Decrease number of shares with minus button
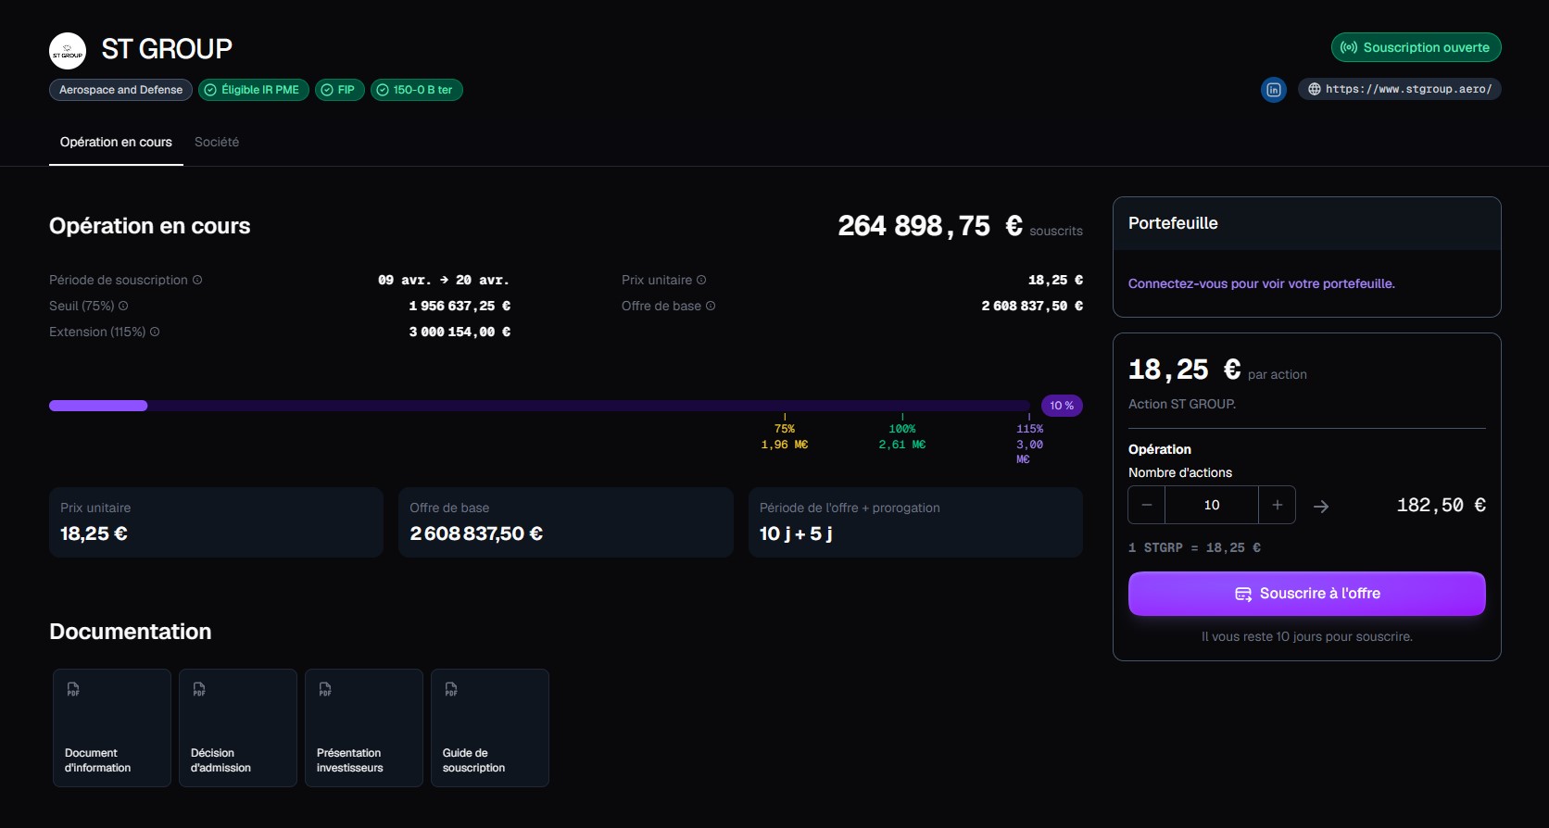The height and width of the screenshot is (828, 1549). (x=1147, y=505)
